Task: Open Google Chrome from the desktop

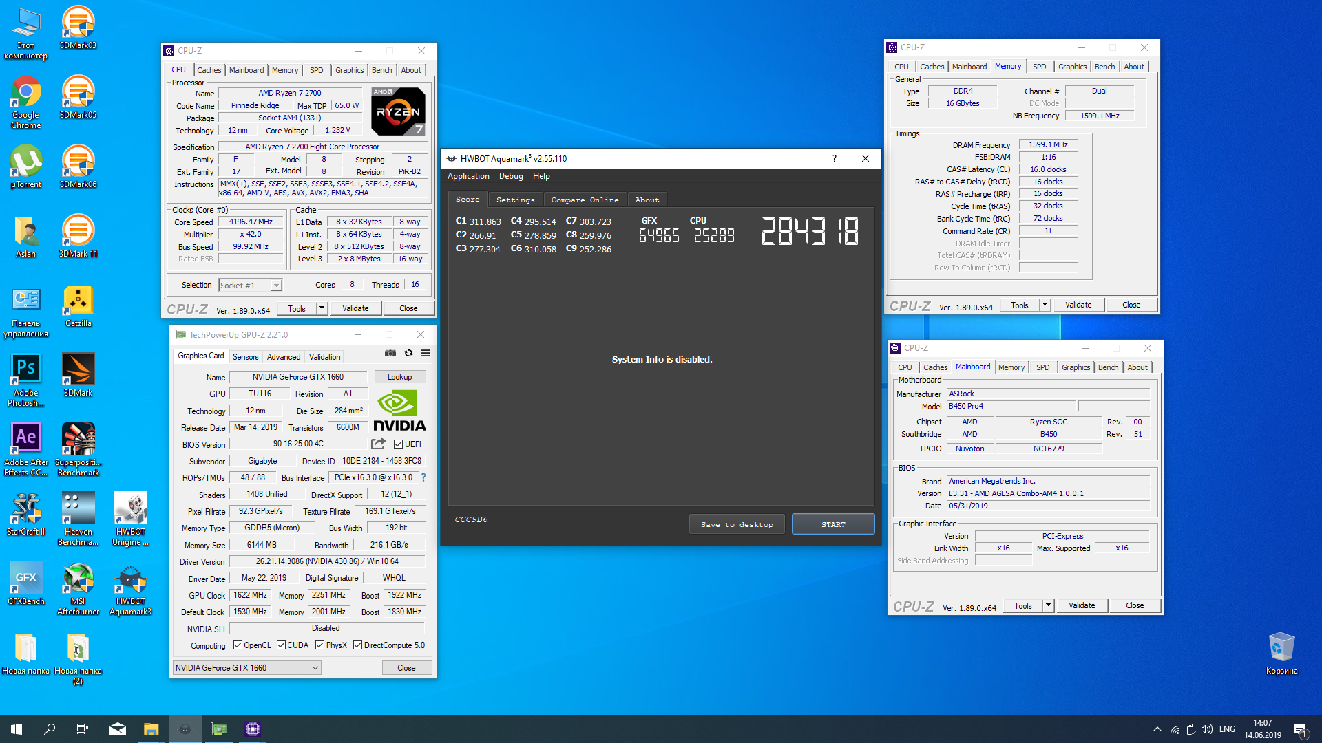Action: (25, 102)
